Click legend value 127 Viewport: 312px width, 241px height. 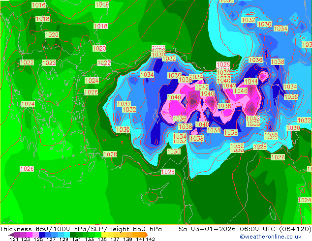51,239
